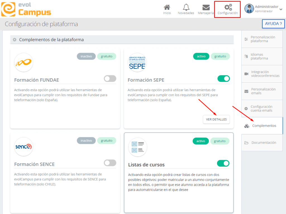Open the Novedades bell icon
Viewport: 286px width, 214px height.
[186, 8]
